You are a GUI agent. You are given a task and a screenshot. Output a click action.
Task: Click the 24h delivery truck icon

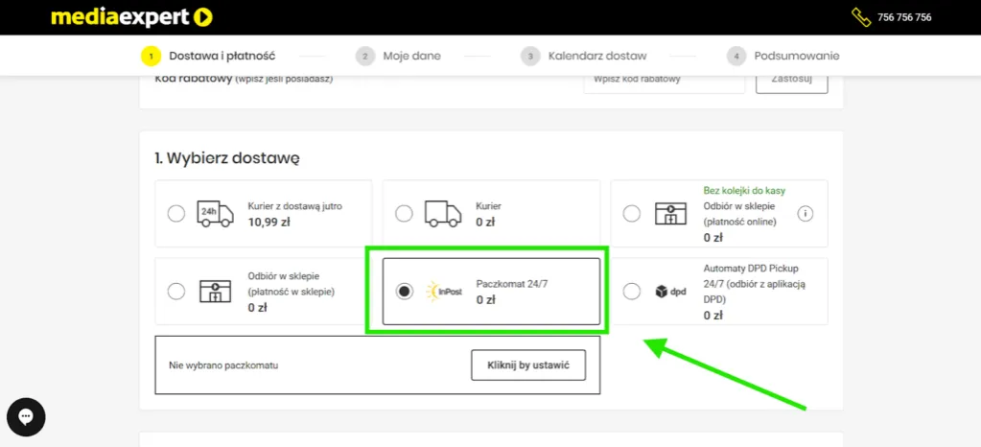pos(215,214)
